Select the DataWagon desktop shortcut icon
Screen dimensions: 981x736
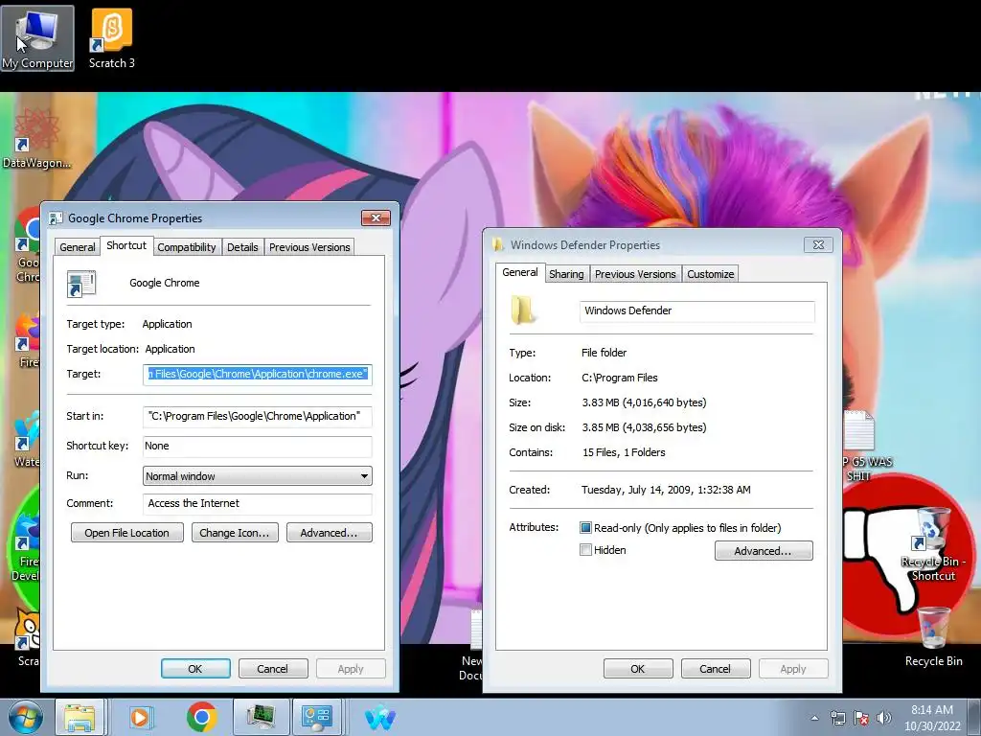pyautogui.click(x=35, y=139)
